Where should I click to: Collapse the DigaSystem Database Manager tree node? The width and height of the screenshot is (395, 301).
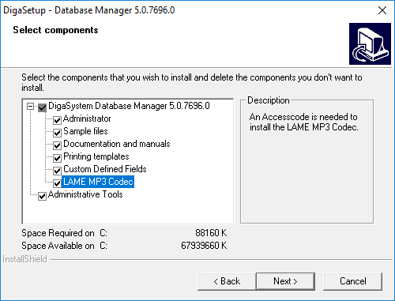31,107
